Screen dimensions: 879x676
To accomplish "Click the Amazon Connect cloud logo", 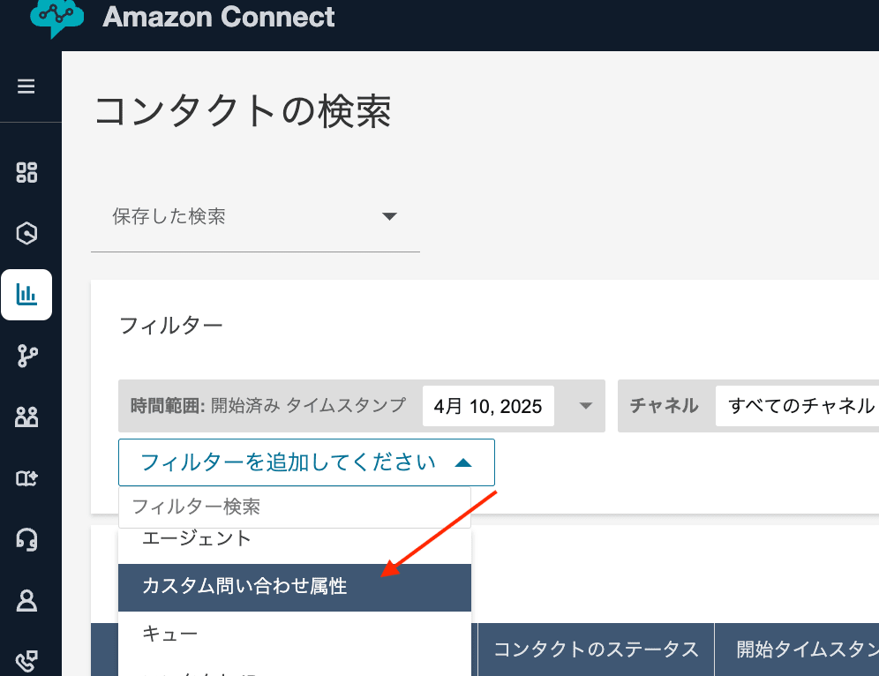I will point(56,18).
